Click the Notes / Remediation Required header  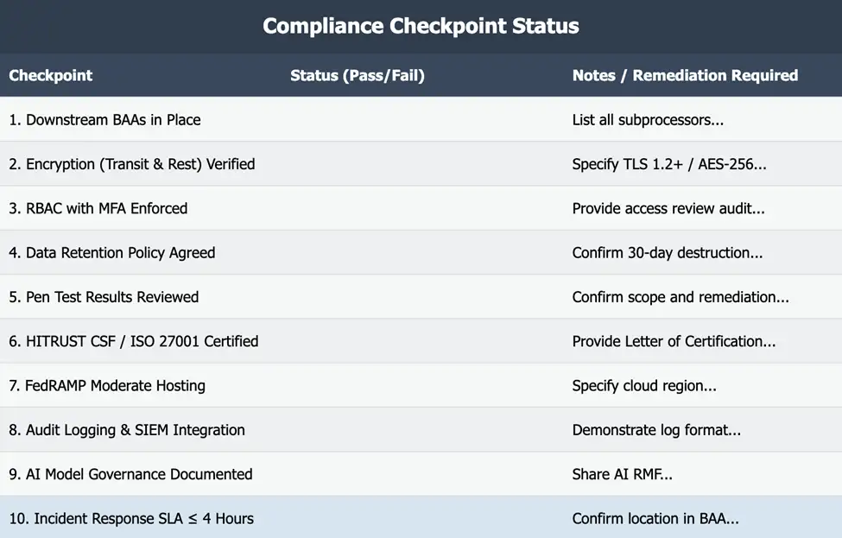pyautogui.click(x=685, y=75)
